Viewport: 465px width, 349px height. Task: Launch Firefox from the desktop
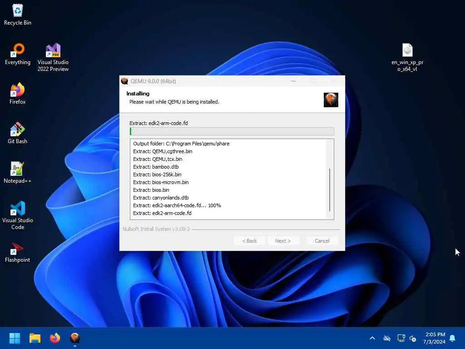(18, 94)
